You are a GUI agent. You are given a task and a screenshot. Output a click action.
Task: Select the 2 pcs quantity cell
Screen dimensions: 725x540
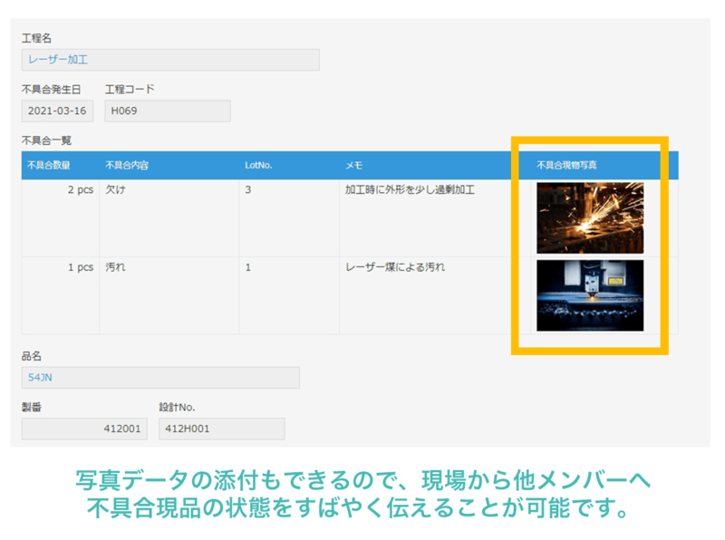coord(61,218)
